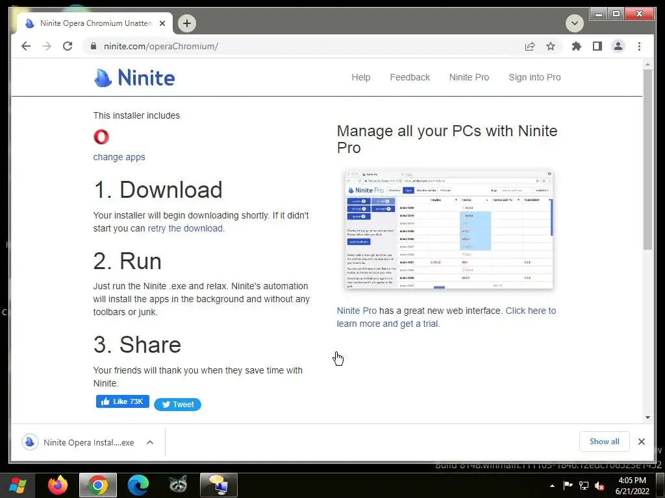Go back to the previous page
This screenshot has width=665, height=498.
26,46
